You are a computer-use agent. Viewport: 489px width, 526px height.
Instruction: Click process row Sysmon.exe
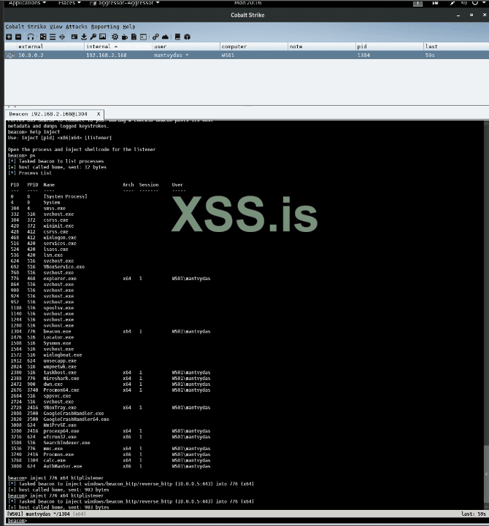[41, 343]
